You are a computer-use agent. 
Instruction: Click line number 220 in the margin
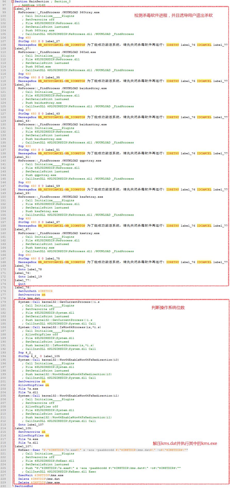click(x=3, y=450)
